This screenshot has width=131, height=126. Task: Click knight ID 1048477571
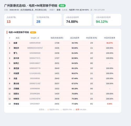(35, 58)
